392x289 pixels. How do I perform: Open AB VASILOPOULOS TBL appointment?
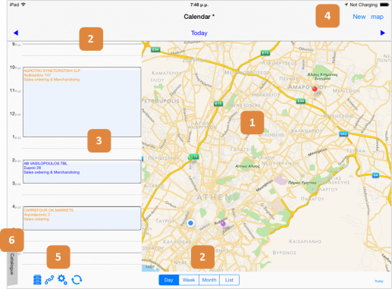pyautogui.click(x=82, y=171)
